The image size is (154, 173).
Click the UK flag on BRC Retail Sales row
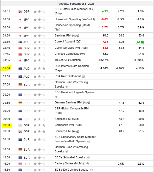tap(20, 11)
